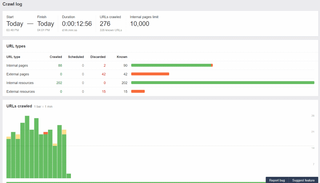Click the External pages orange bar
This screenshot has width=320, height=183.
coord(150,74)
